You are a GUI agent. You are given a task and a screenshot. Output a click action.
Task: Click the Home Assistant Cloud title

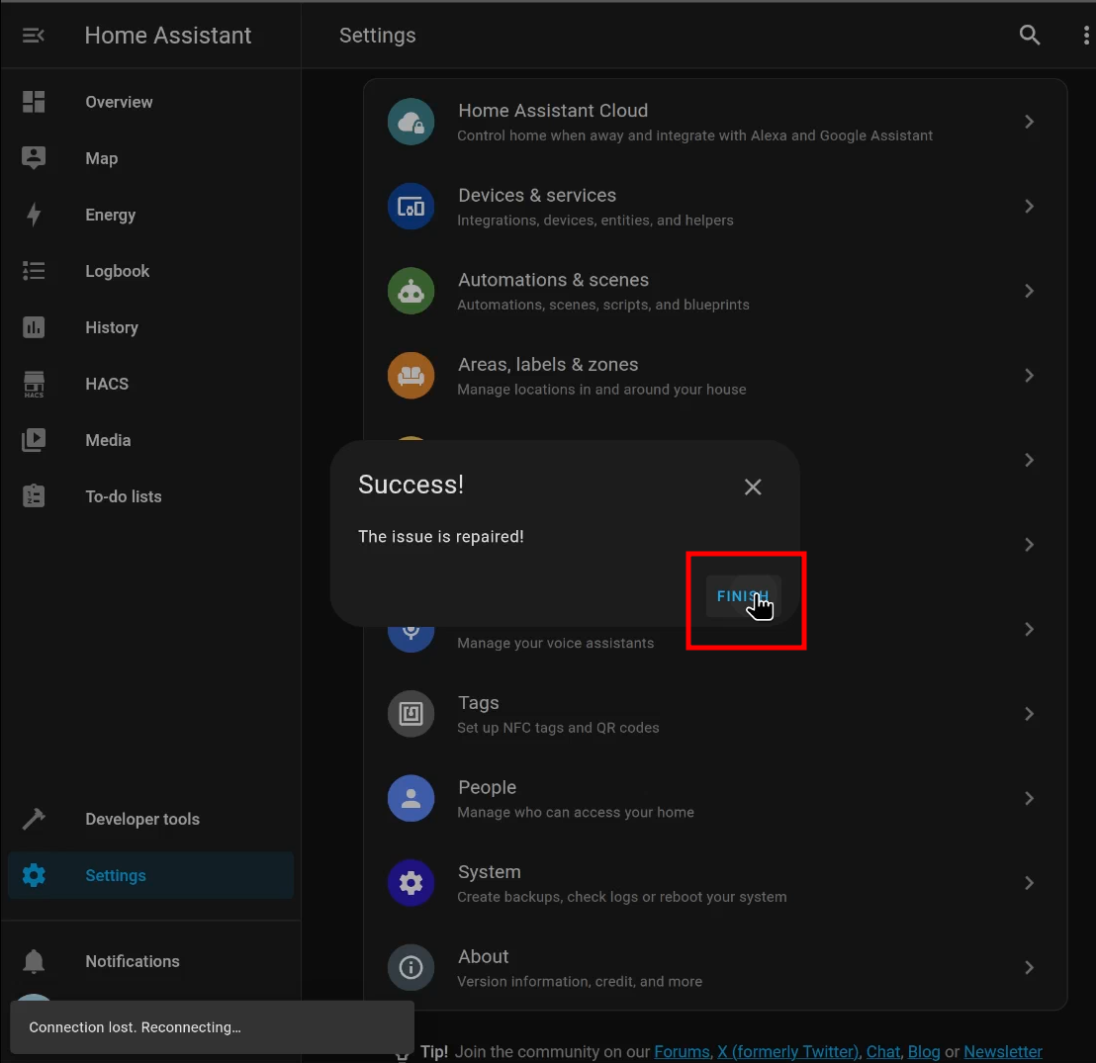coord(553,111)
